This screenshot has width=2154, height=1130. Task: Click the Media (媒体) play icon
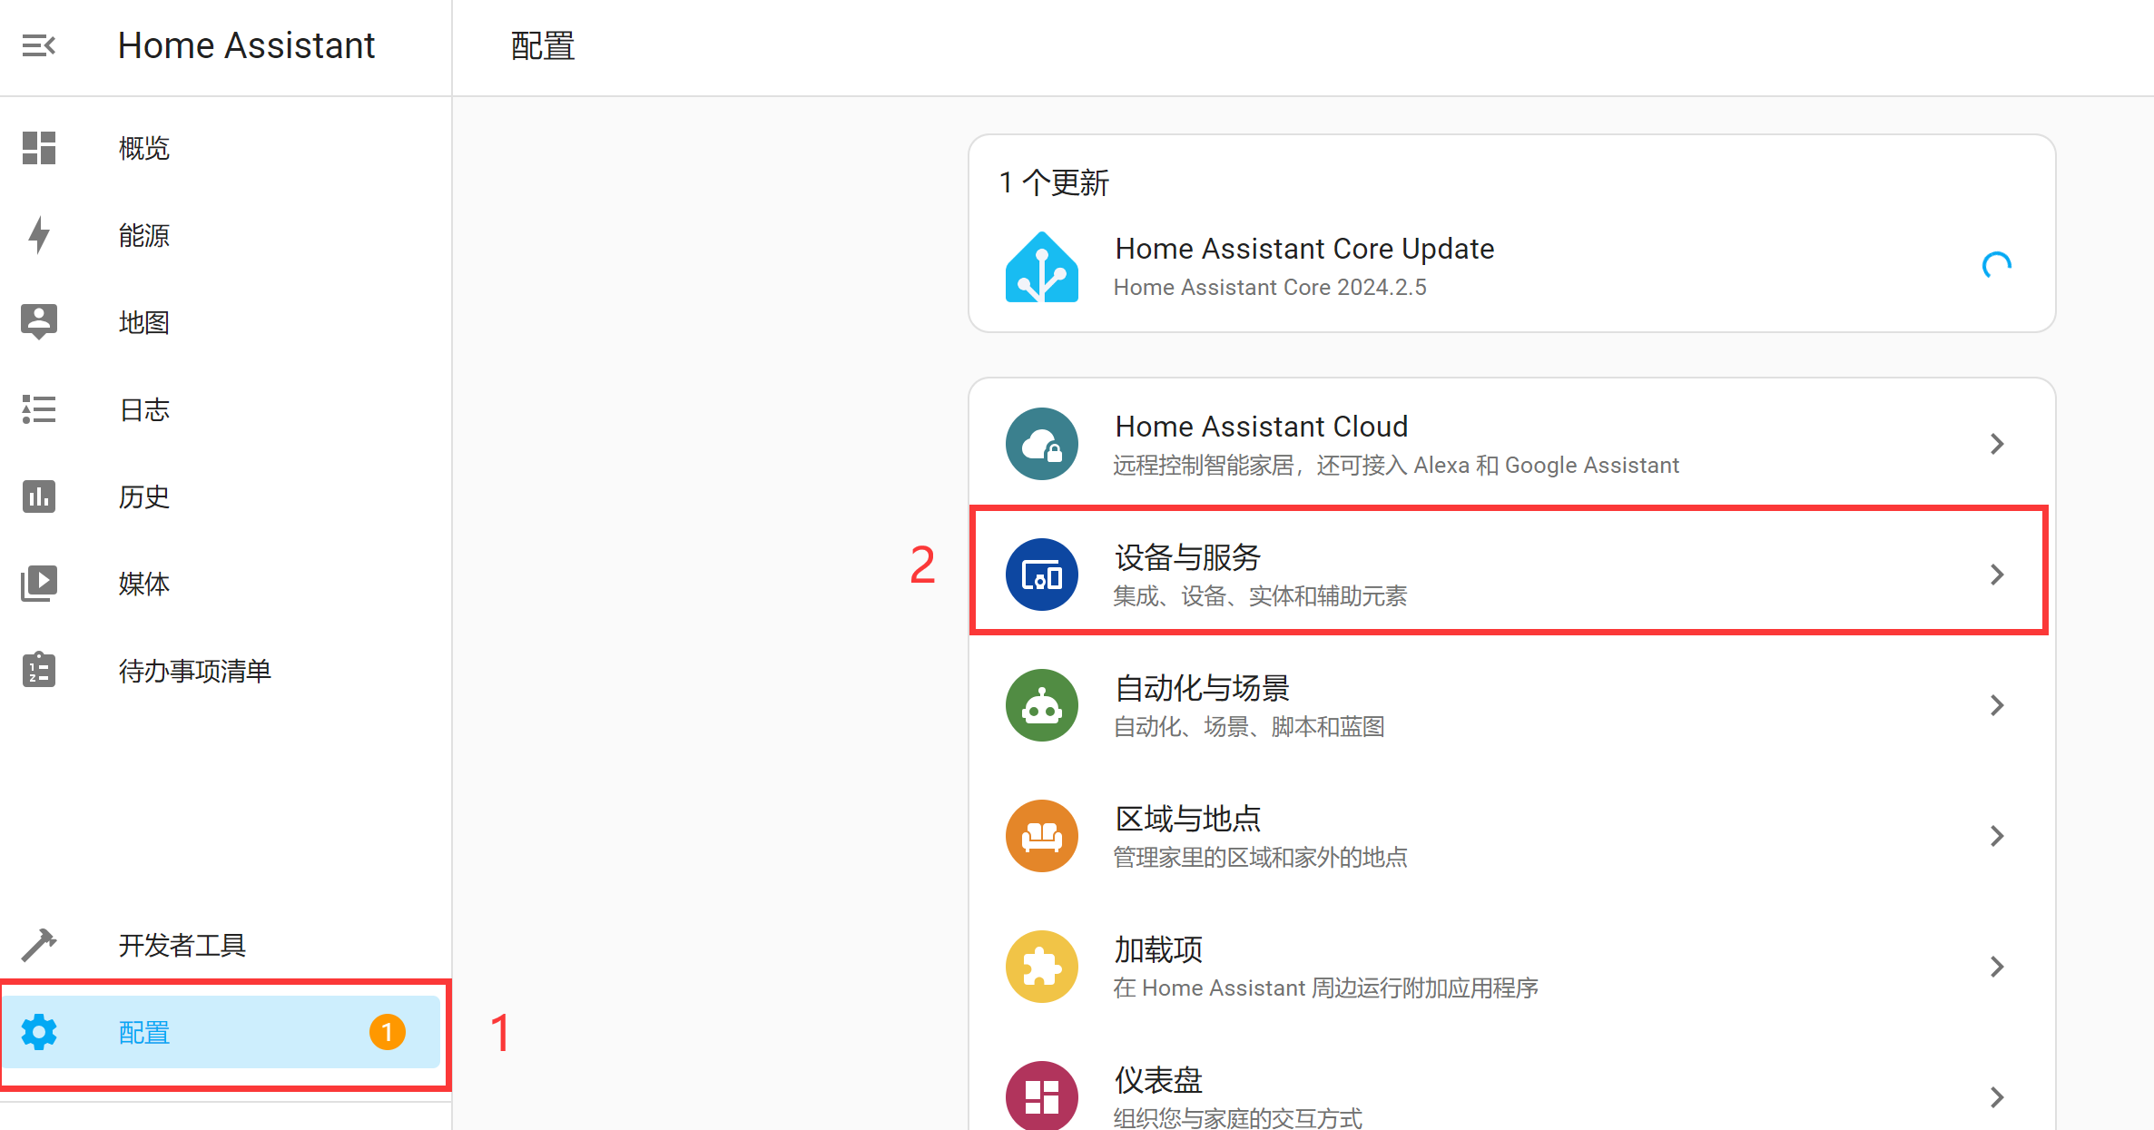(x=39, y=584)
